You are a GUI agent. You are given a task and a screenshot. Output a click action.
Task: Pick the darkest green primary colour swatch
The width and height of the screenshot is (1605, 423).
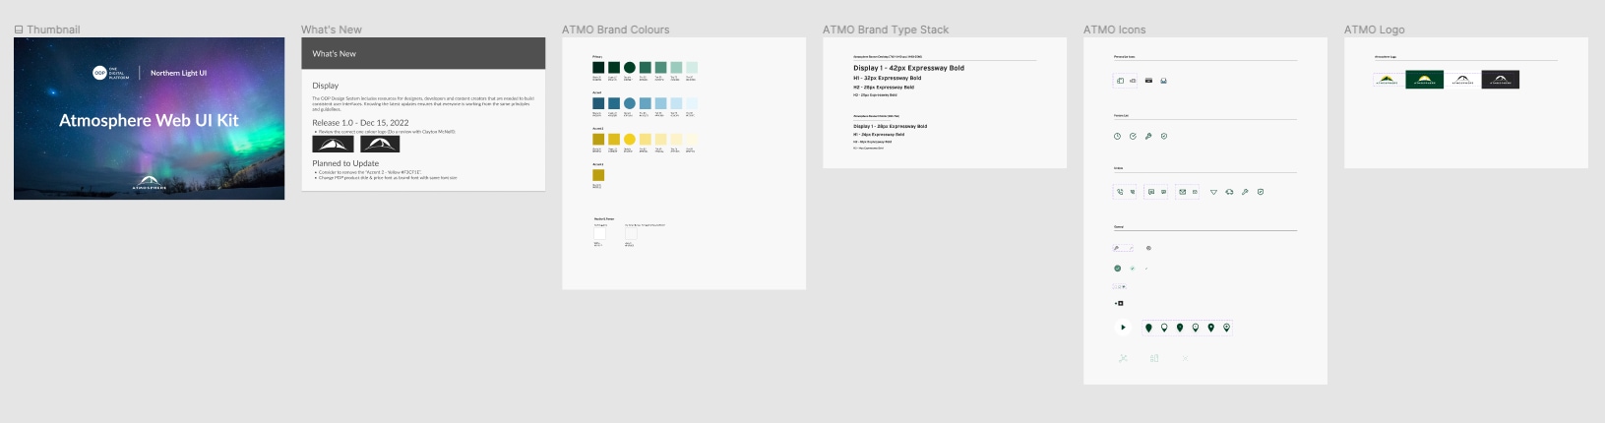click(598, 68)
